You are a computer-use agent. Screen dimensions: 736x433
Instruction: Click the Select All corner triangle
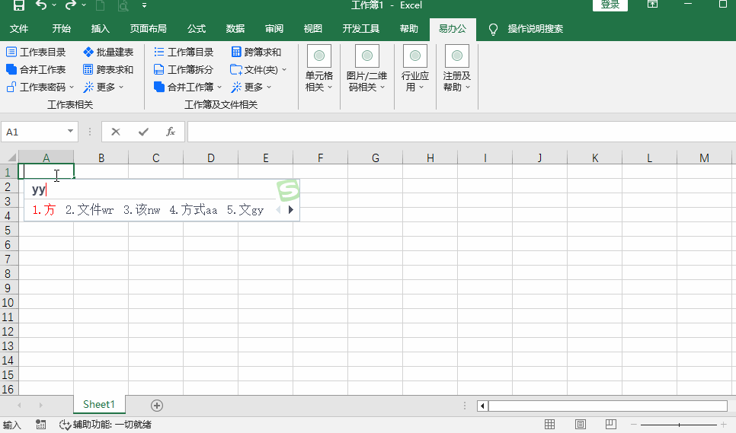(11, 157)
